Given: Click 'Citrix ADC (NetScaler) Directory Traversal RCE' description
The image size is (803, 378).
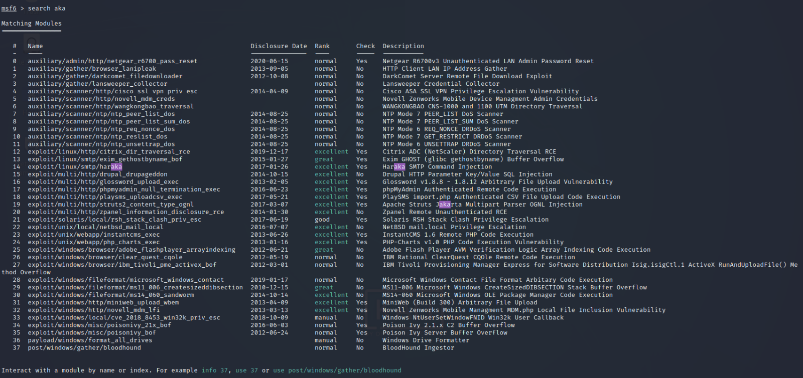Looking at the screenshot, I should [469, 151].
